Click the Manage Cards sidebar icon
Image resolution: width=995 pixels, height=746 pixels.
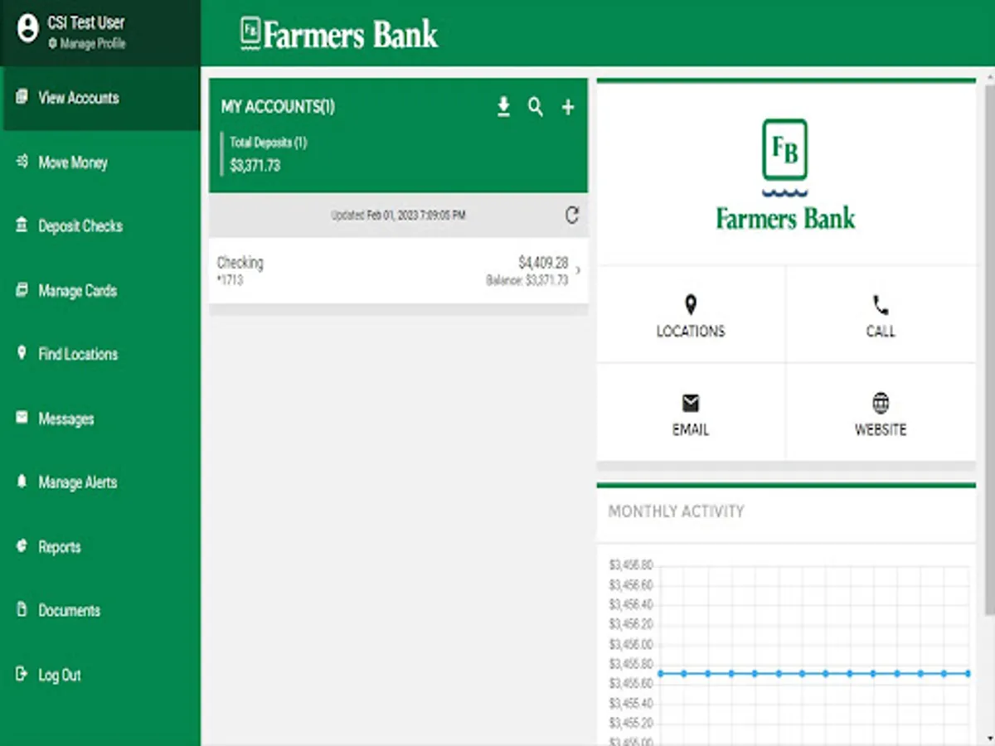(22, 290)
